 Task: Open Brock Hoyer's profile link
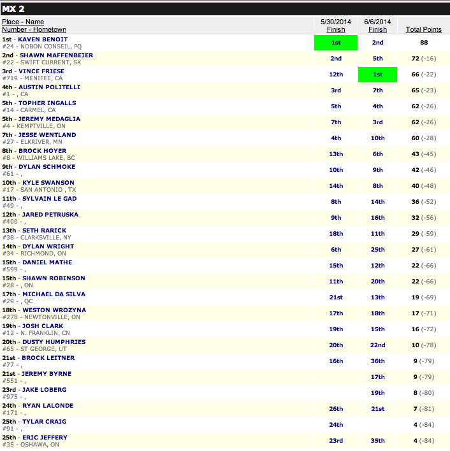43,151
